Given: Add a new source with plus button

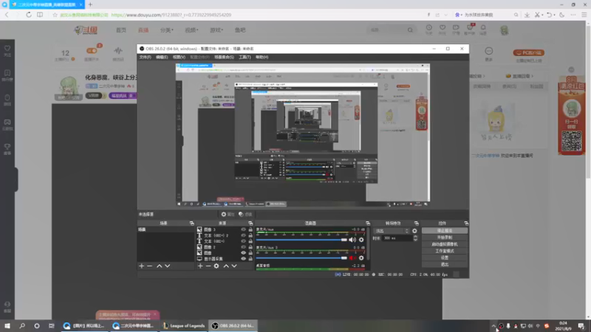Looking at the screenshot, I should coord(200,266).
